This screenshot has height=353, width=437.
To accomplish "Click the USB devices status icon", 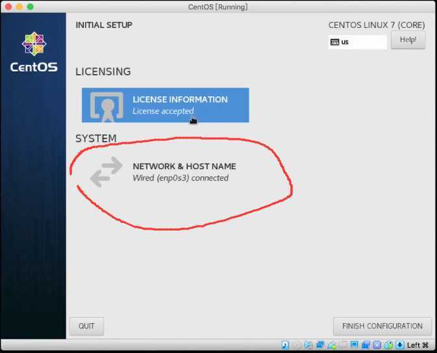I will [x=332, y=345].
